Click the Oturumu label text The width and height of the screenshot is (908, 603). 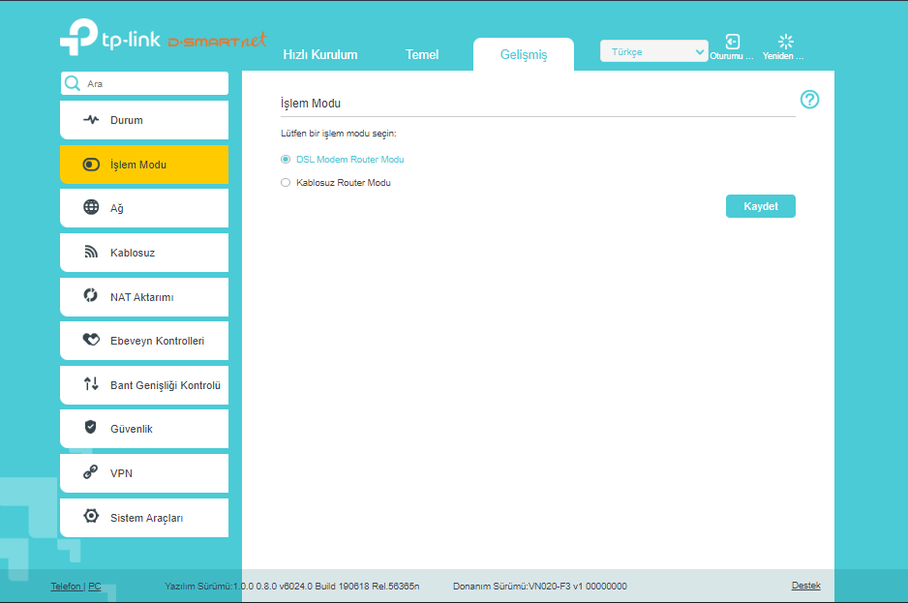(732, 56)
